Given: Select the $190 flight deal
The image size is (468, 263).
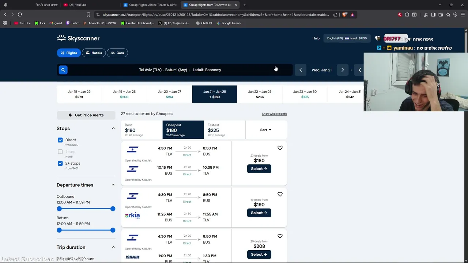Looking at the screenshot, I should pos(259,213).
